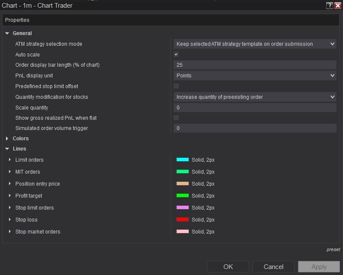Click the tan Position entry price swatch
This screenshot has height=275, width=343.
click(183, 183)
